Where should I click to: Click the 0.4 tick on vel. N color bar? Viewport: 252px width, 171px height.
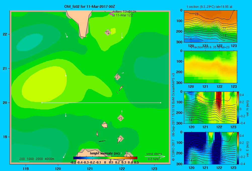pyautogui.click(x=242, y=95)
